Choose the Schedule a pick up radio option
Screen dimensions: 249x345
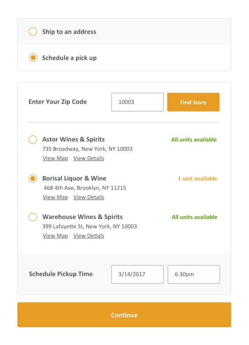(x=33, y=58)
